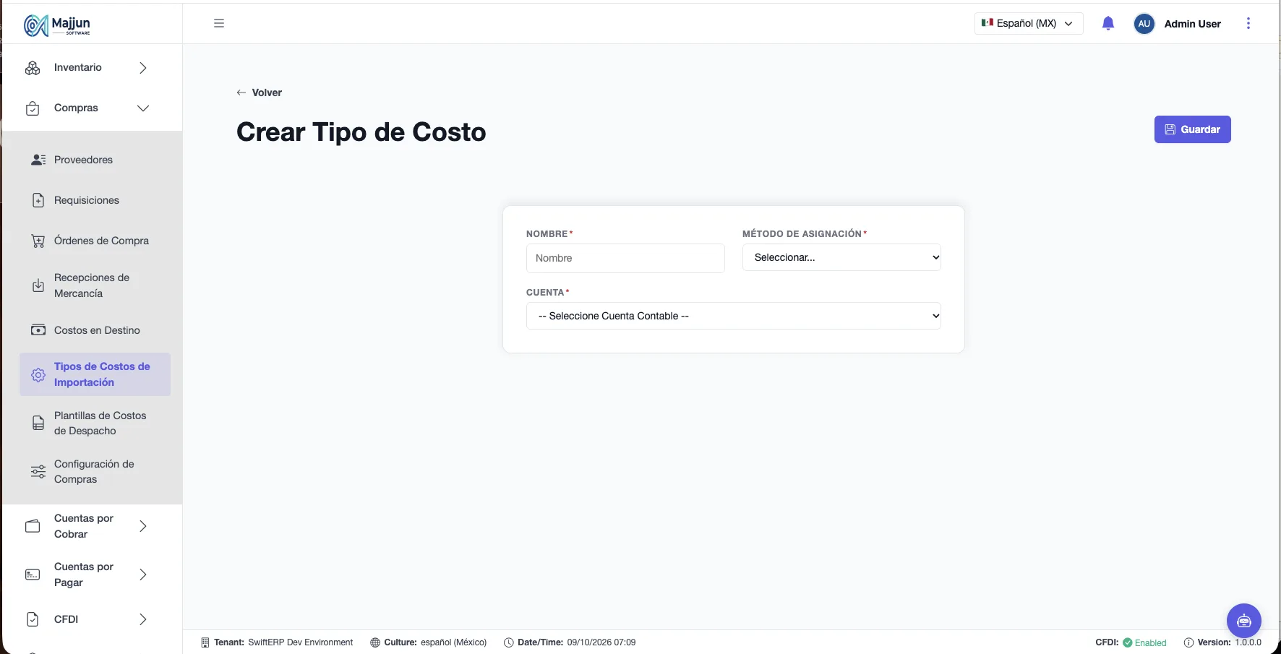Select Órdenes de Compra in the sidebar
Image resolution: width=1281 pixels, height=654 pixels.
(x=95, y=241)
